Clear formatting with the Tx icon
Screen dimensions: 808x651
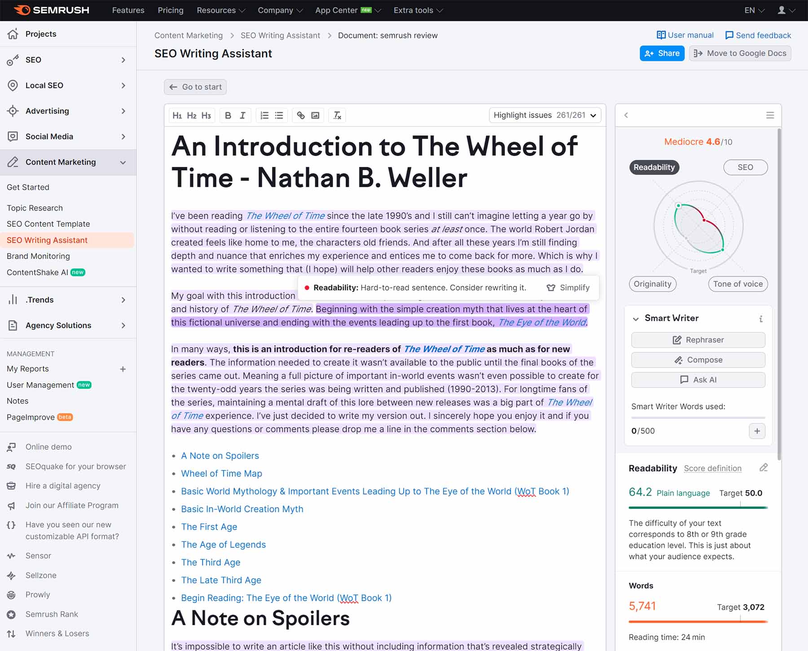tap(337, 115)
